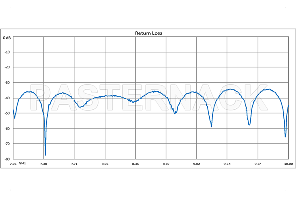Select the -80 label at the axis bottom
296x197 pixels.
(8, 159)
